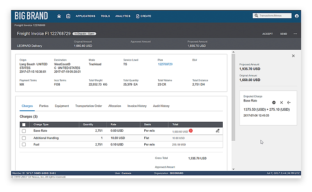Click the Member ID 5717-9849-6000-2481 in the status bar
312x192 pixels.
(x=34, y=173)
